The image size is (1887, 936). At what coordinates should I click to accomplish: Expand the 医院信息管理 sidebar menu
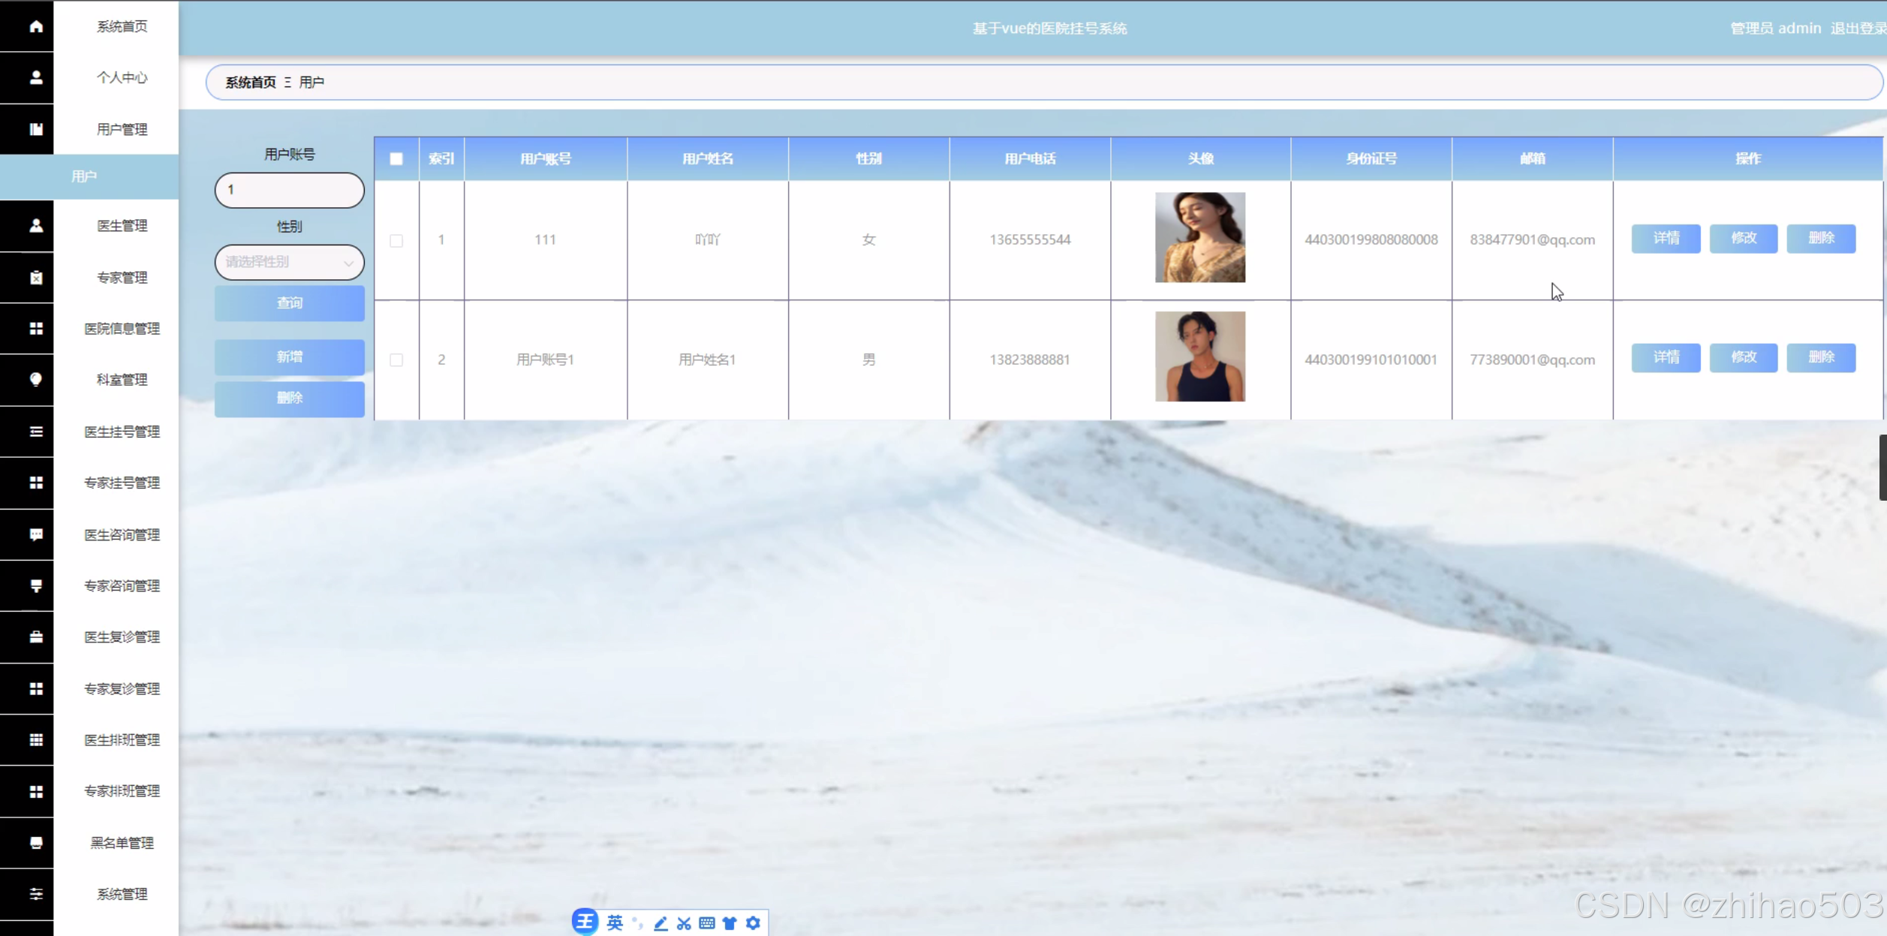pyautogui.click(x=122, y=329)
